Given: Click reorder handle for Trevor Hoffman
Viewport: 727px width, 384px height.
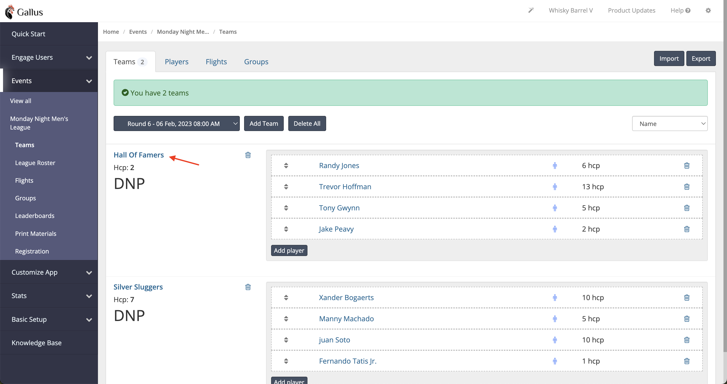Looking at the screenshot, I should coord(286,186).
